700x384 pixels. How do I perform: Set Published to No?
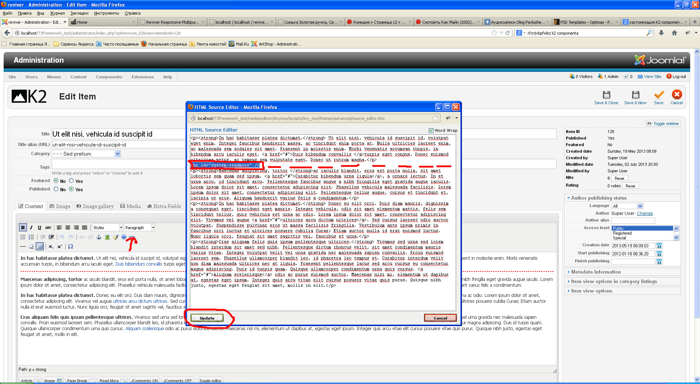pos(56,189)
